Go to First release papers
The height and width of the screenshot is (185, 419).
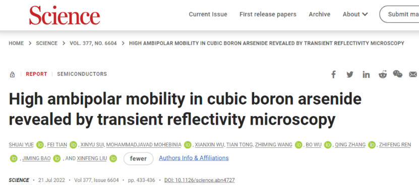(268, 14)
